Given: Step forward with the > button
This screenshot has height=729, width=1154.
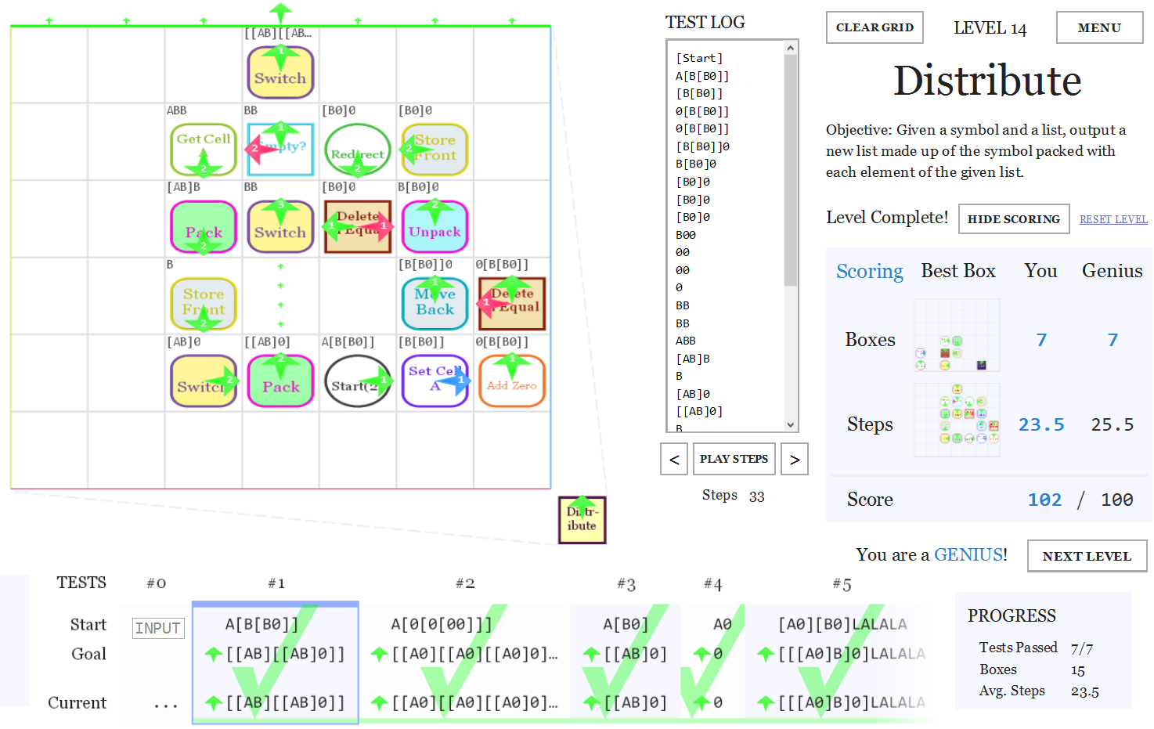Looking at the screenshot, I should tap(795, 459).
